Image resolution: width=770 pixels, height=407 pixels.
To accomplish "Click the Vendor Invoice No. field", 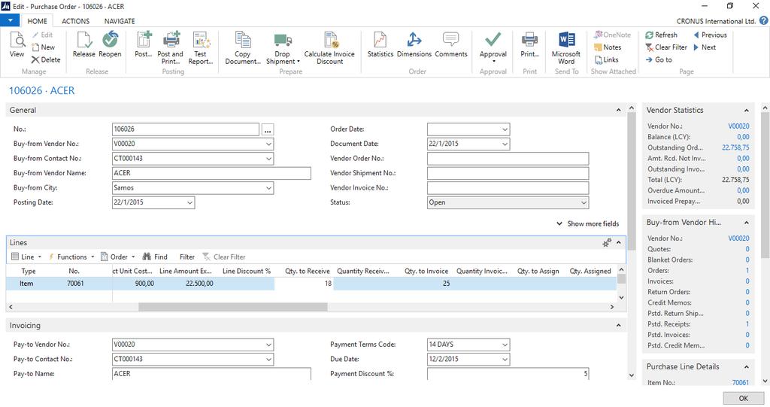I will coord(508,188).
